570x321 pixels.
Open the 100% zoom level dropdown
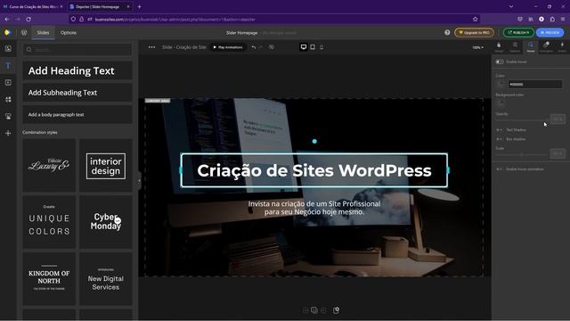[477, 47]
